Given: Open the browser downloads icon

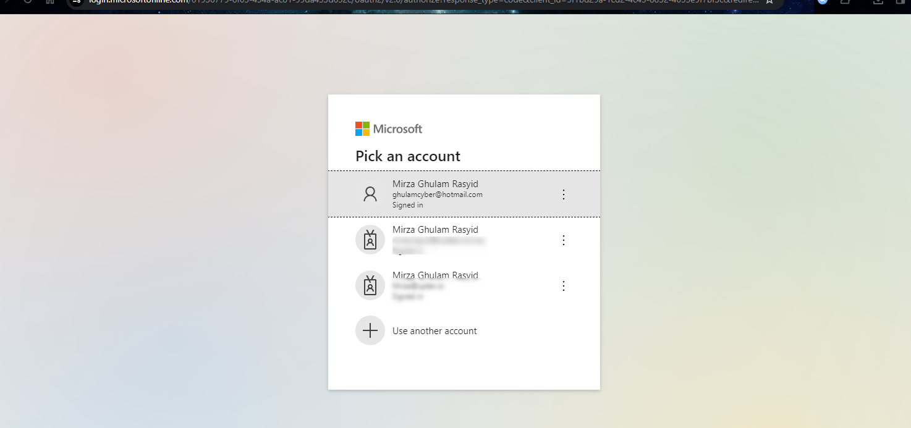Looking at the screenshot, I should (x=878, y=2).
